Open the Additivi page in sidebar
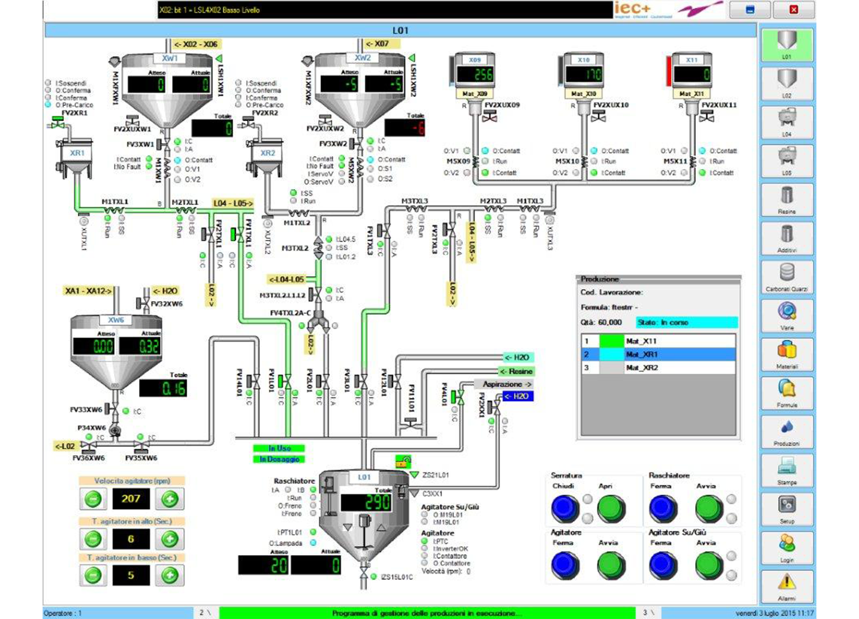859x619 pixels. pyautogui.click(x=786, y=237)
